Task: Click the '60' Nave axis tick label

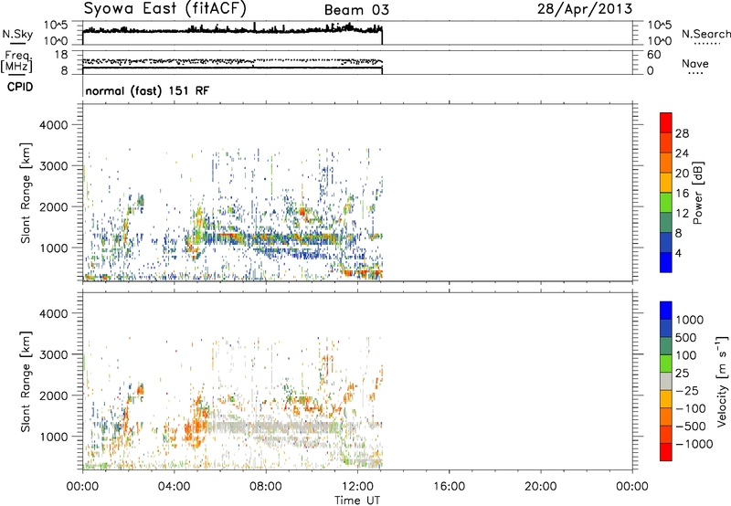Action: (x=653, y=55)
